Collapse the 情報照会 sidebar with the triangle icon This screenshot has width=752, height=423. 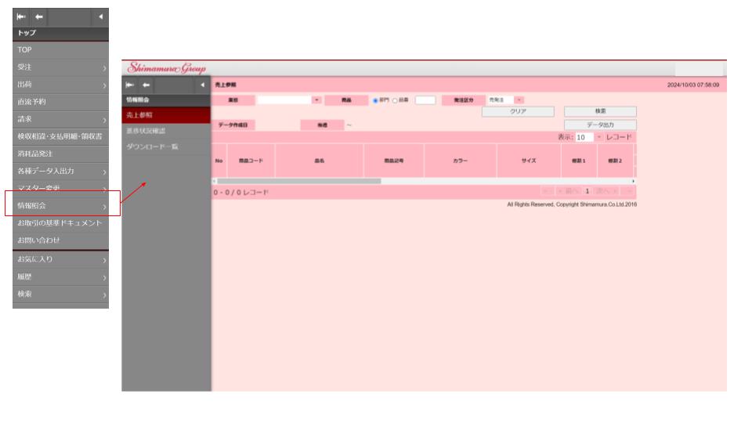click(204, 84)
